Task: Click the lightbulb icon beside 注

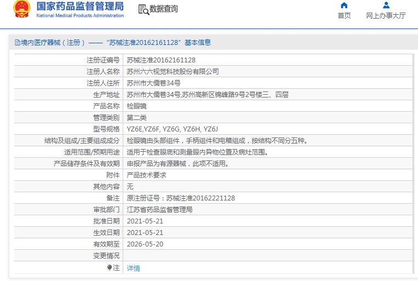Action: click(x=110, y=267)
